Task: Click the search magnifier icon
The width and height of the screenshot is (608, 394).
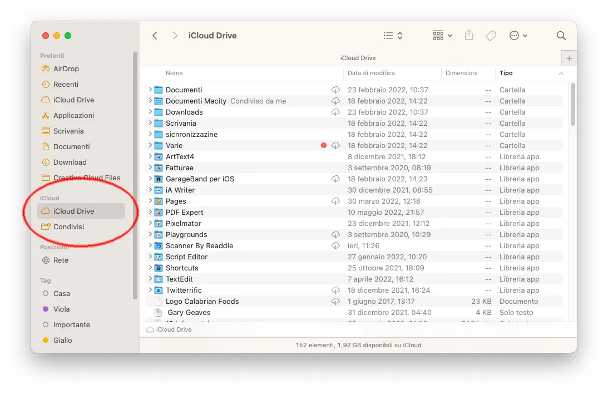Action: 561,35
